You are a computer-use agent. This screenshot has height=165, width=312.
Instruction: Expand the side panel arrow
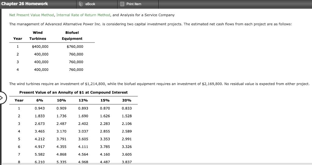coord(2,98)
